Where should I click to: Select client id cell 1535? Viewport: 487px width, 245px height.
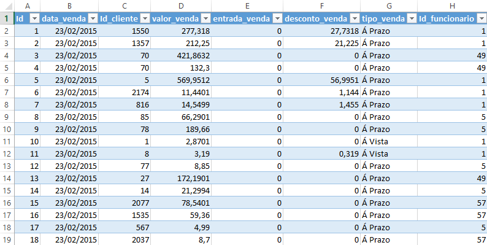click(125, 215)
